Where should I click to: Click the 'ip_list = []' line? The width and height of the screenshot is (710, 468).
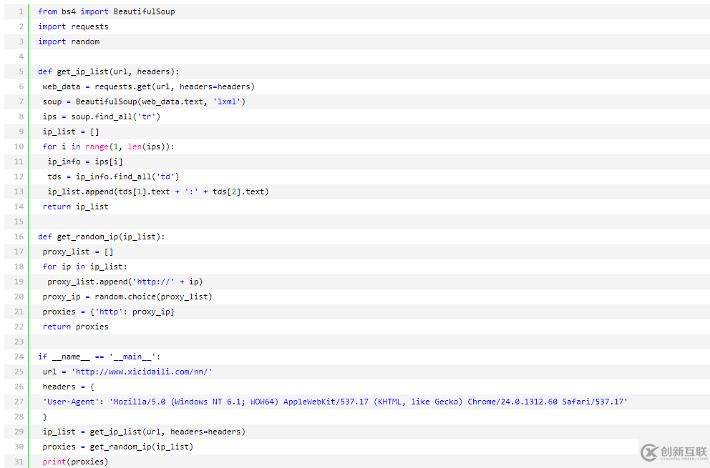point(71,131)
